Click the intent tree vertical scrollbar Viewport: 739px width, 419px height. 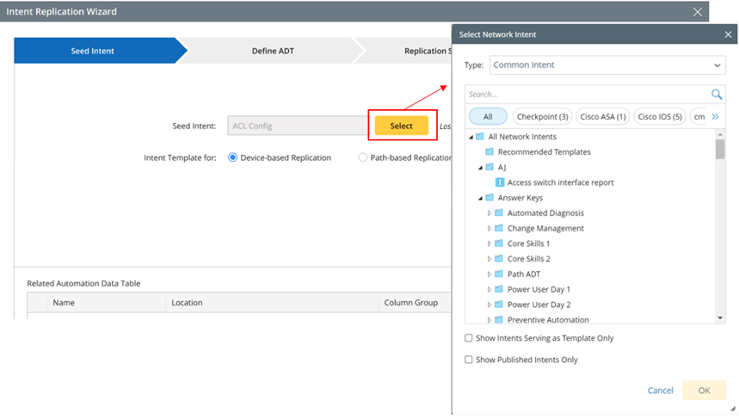click(x=720, y=149)
